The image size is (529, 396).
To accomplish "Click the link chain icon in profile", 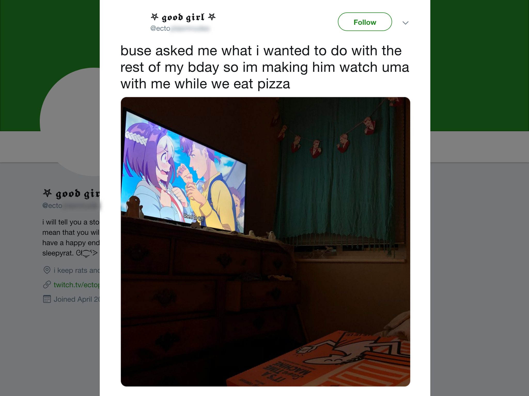I will tap(47, 285).
